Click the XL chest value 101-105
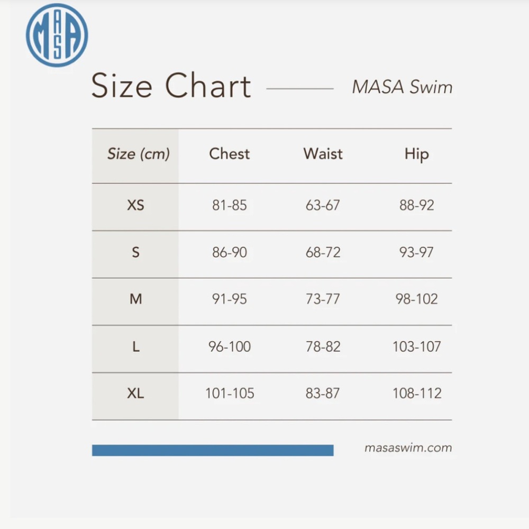The image size is (529, 529). pos(230,393)
